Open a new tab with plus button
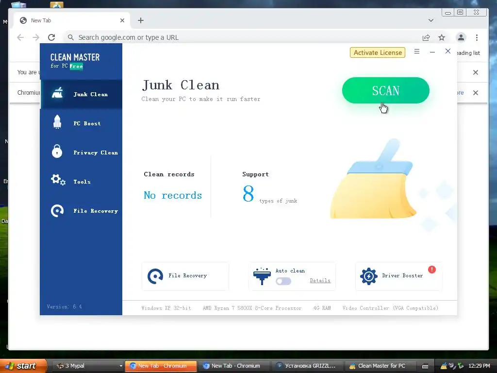 141,20
